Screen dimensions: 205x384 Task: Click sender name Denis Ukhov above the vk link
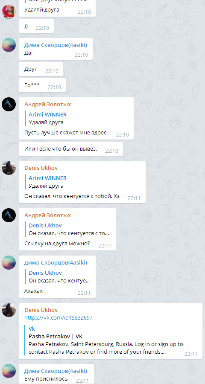41,310
